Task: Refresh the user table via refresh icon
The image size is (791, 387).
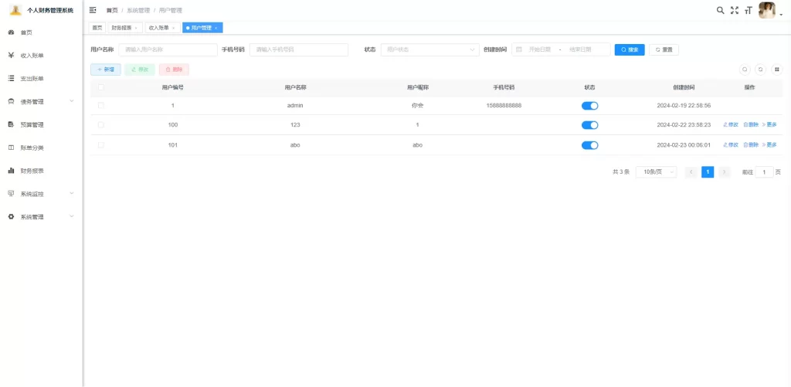Action: [x=761, y=69]
